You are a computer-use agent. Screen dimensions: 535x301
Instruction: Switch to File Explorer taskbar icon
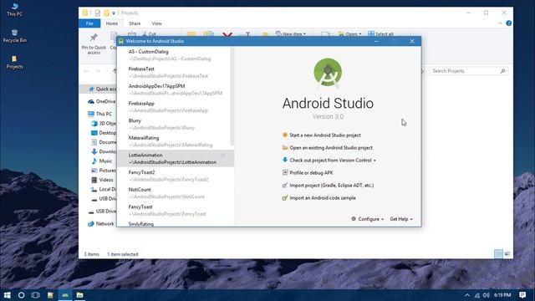80,295
